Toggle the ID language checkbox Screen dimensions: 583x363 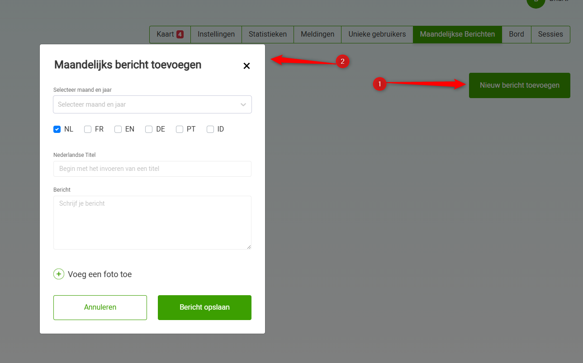(x=210, y=129)
